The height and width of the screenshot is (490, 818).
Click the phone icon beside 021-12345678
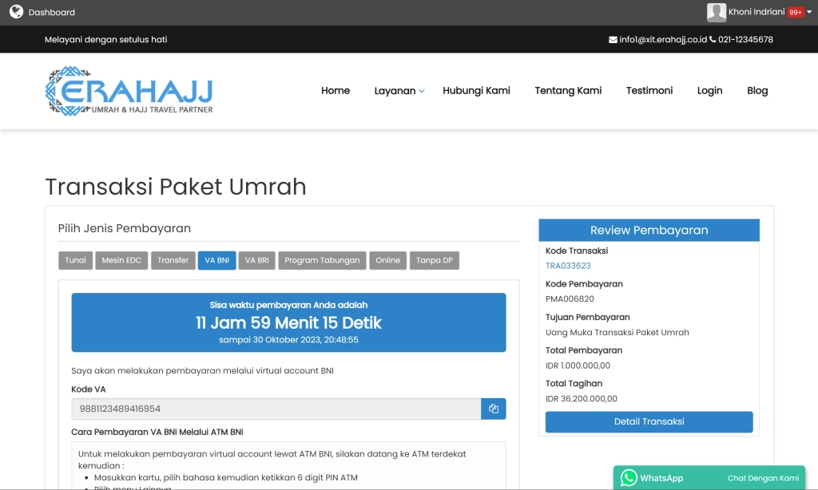tap(711, 38)
